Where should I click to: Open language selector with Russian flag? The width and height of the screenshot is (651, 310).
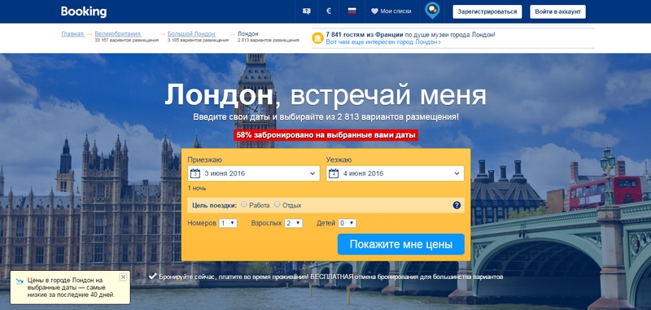click(x=352, y=11)
